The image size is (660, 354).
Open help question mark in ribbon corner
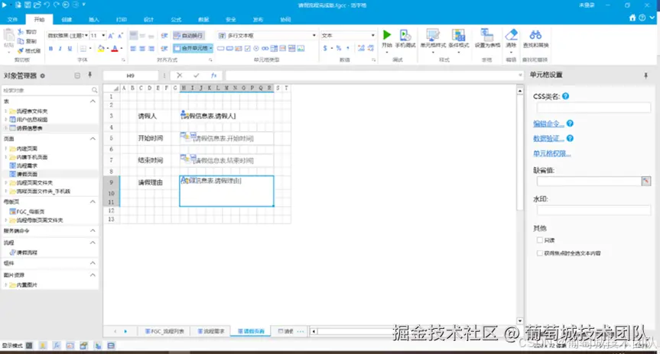click(642, 18)
